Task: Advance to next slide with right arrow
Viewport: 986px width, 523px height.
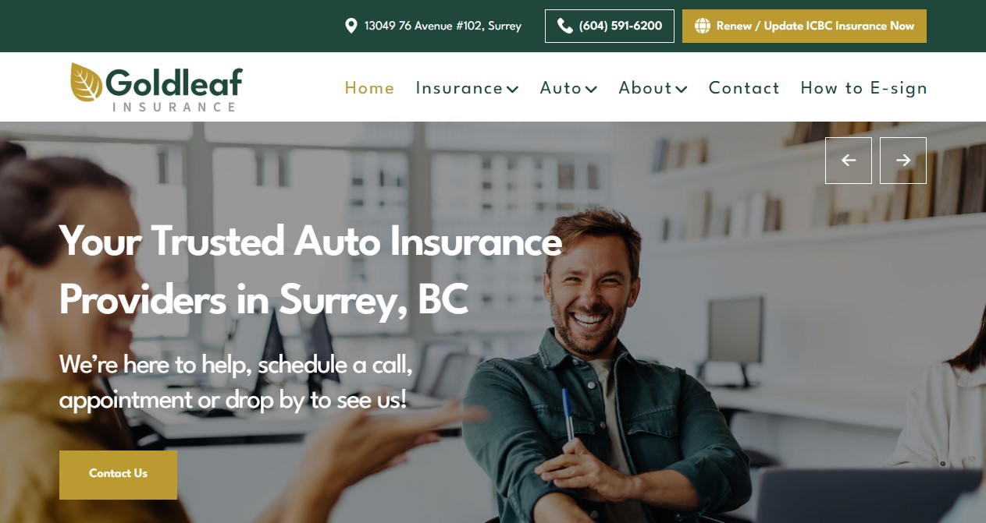Action: [903, 161]
